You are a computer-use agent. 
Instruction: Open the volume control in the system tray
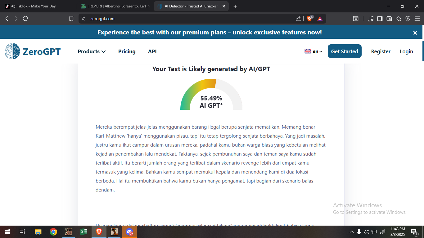[366, 232]
